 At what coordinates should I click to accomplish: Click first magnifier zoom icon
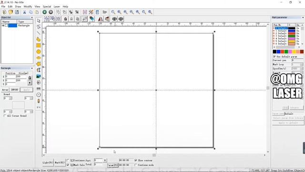click(x=113, y=12)
